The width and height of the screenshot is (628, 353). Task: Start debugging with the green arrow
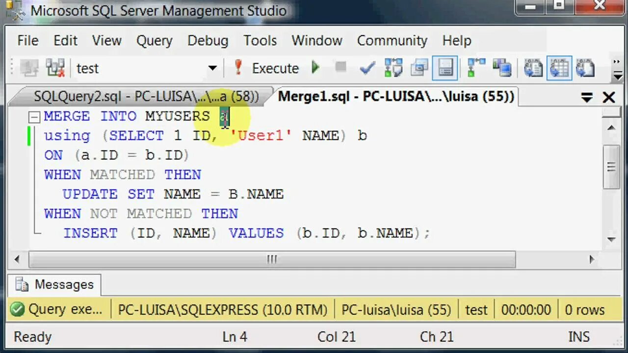pos(315,68)
